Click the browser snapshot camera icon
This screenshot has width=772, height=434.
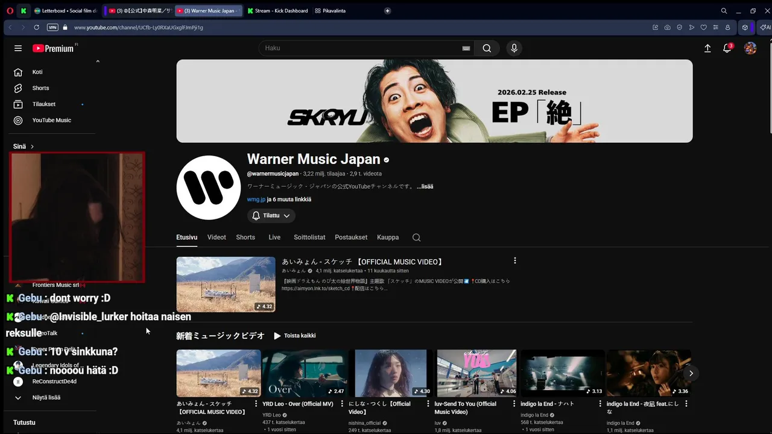pos(667,27)
